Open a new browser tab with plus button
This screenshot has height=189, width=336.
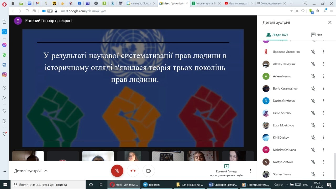click(291, 3)
